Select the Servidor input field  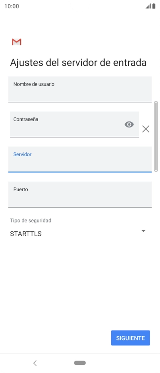pyautogui.click(x=80, y=160)
